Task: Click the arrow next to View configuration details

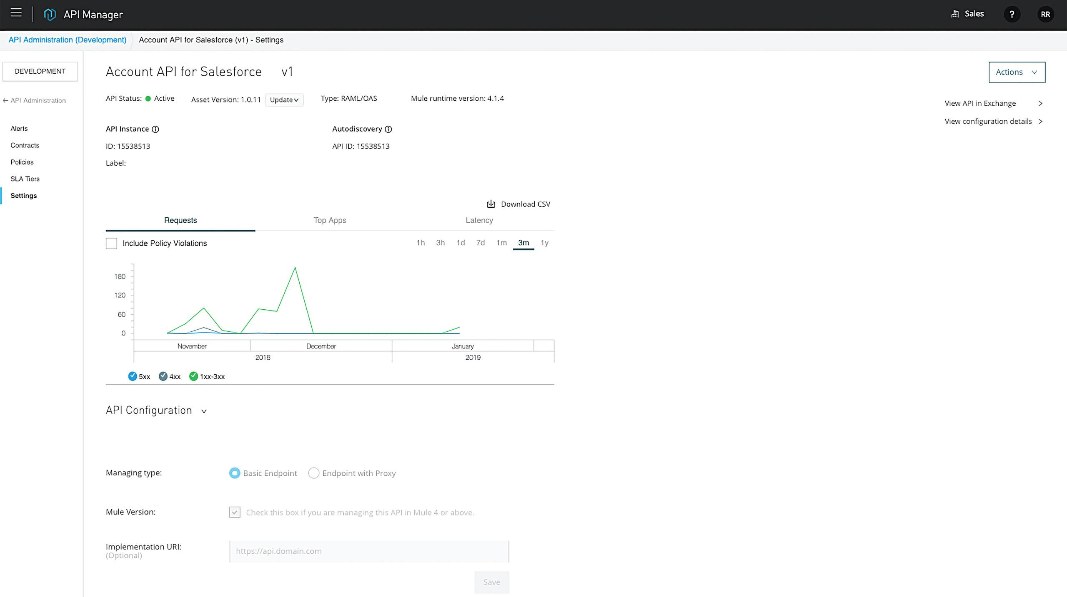Action: pyautogui.click(x=1040, y=122)
